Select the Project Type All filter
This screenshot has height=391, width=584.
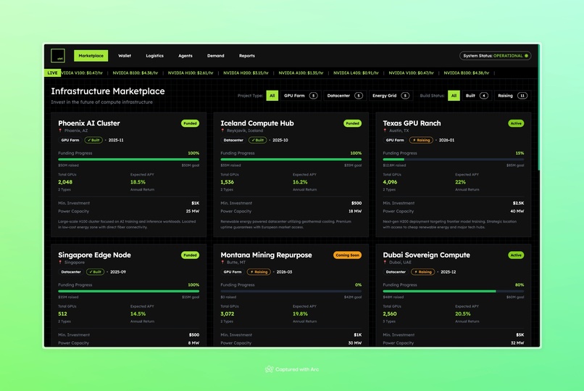[272, 96]
